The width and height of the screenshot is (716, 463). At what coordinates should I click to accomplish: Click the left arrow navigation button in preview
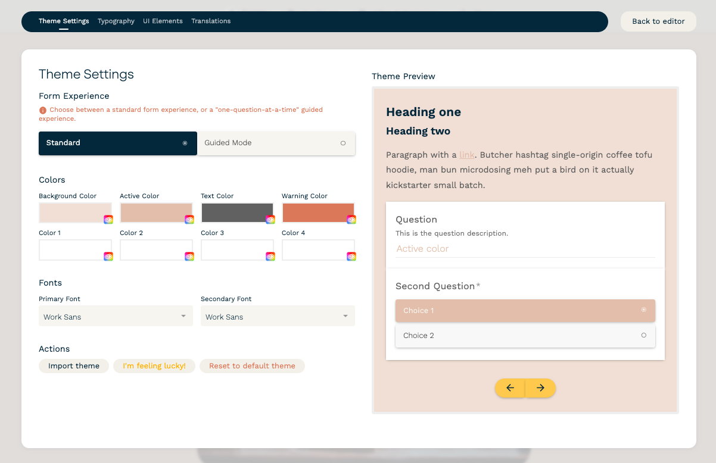tap(510, 387)
